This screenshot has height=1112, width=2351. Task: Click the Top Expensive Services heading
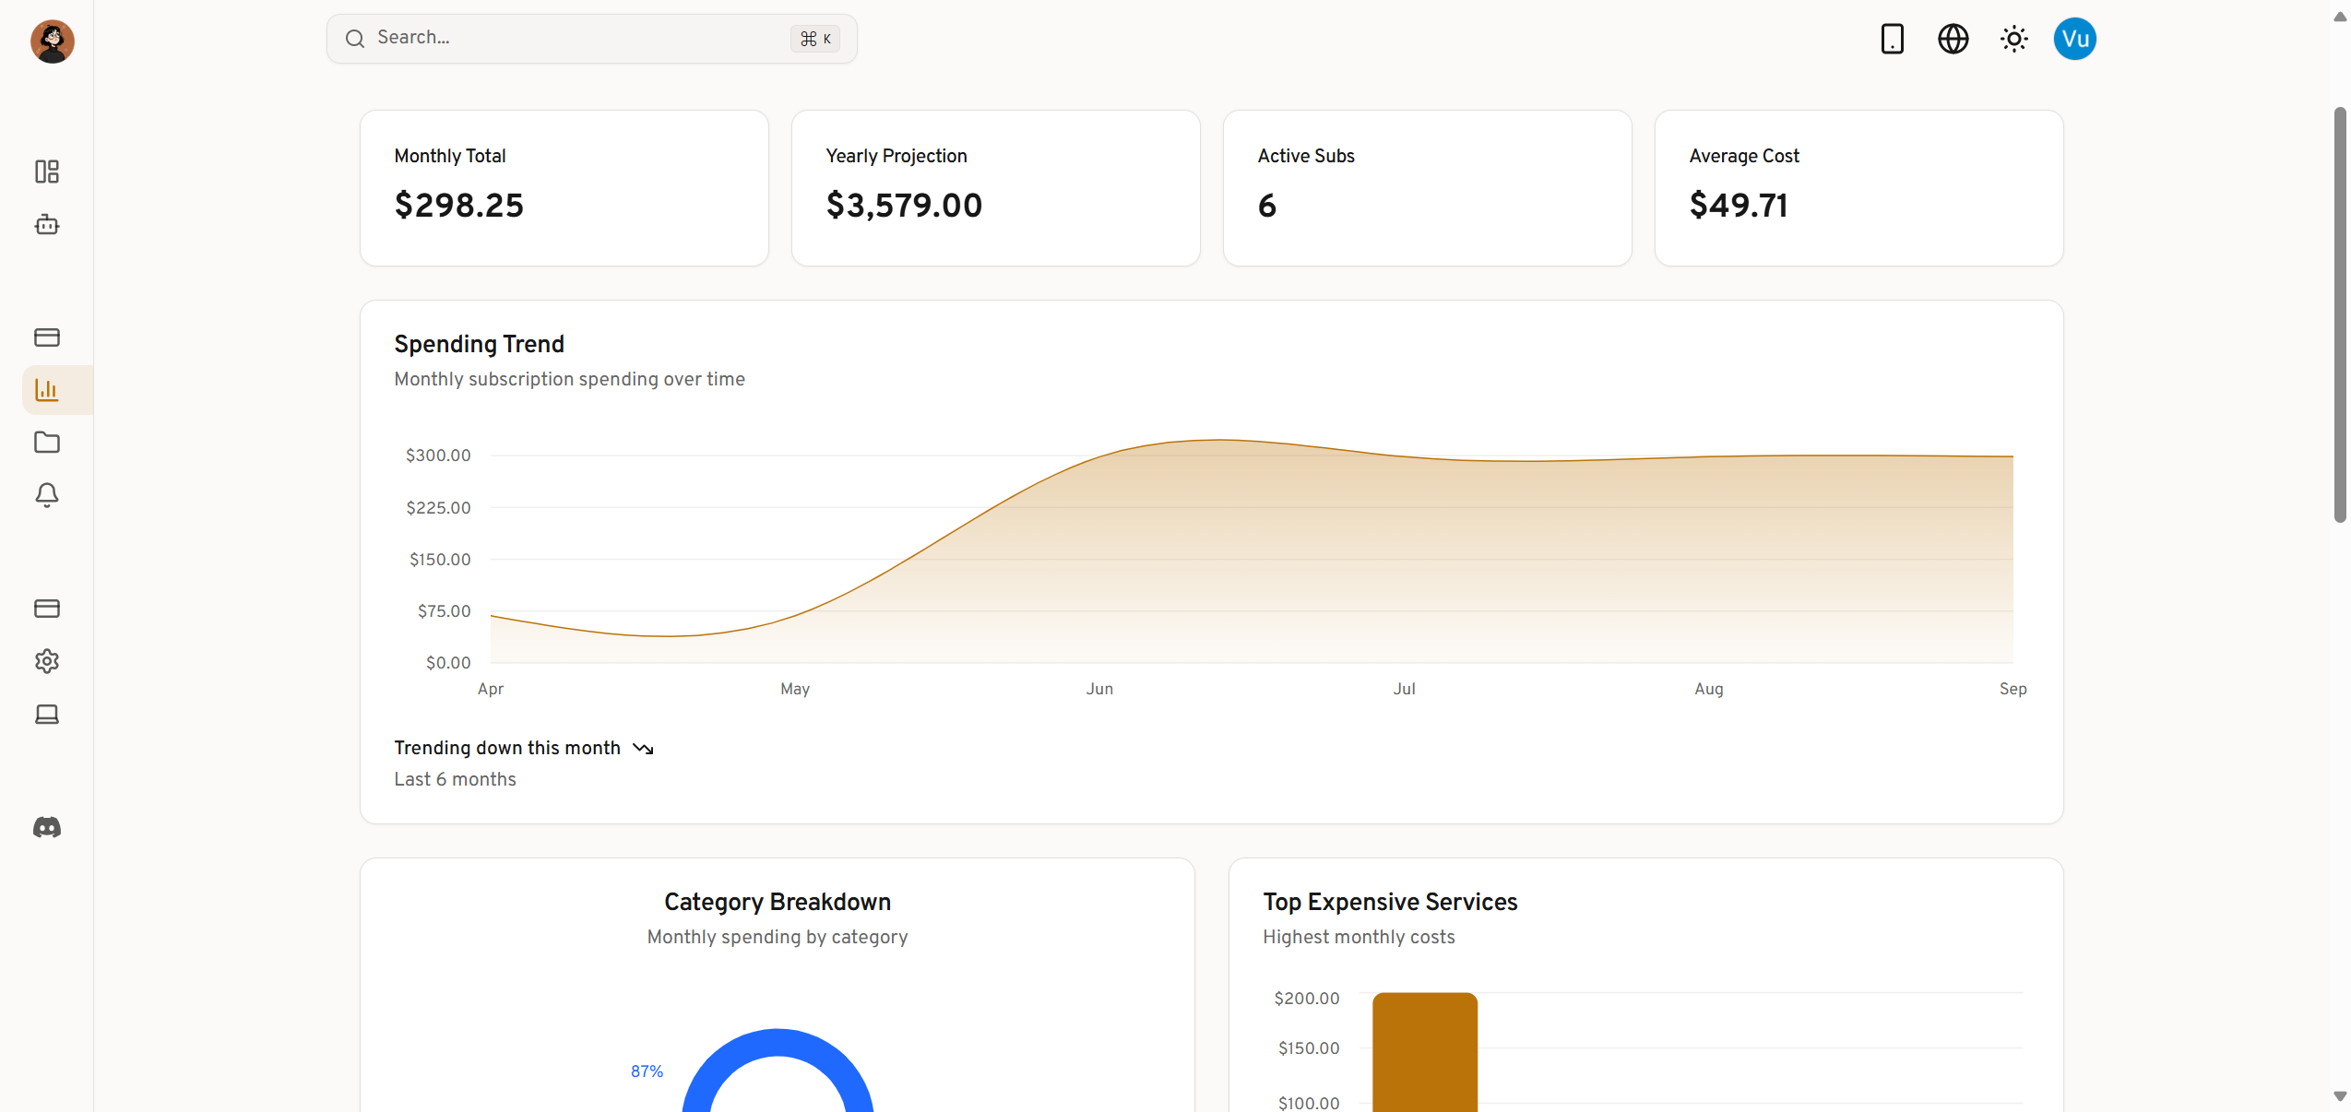(x=1390, y=902)
